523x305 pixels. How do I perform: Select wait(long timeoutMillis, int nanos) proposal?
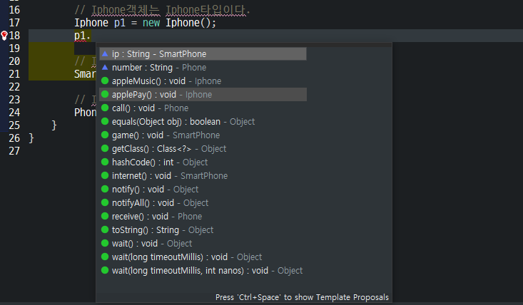point(203,271)
